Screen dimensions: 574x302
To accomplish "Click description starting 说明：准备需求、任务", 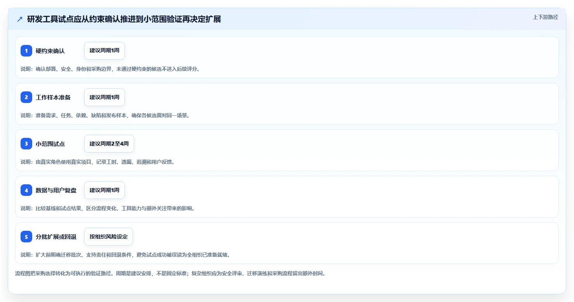I will [x=105, y=115].
